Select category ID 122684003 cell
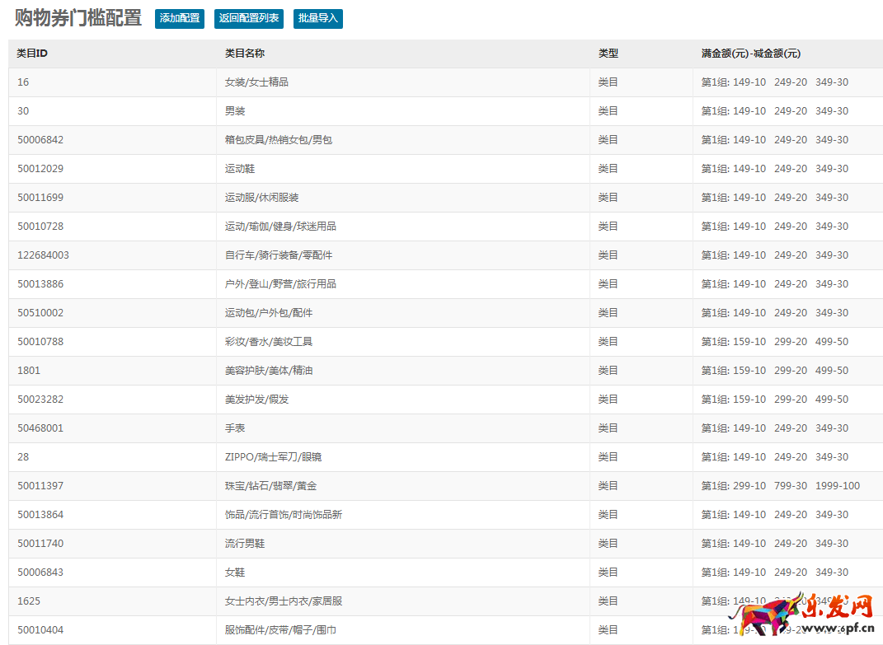This screenshot has height=645, width=883. tap(43, 255)
